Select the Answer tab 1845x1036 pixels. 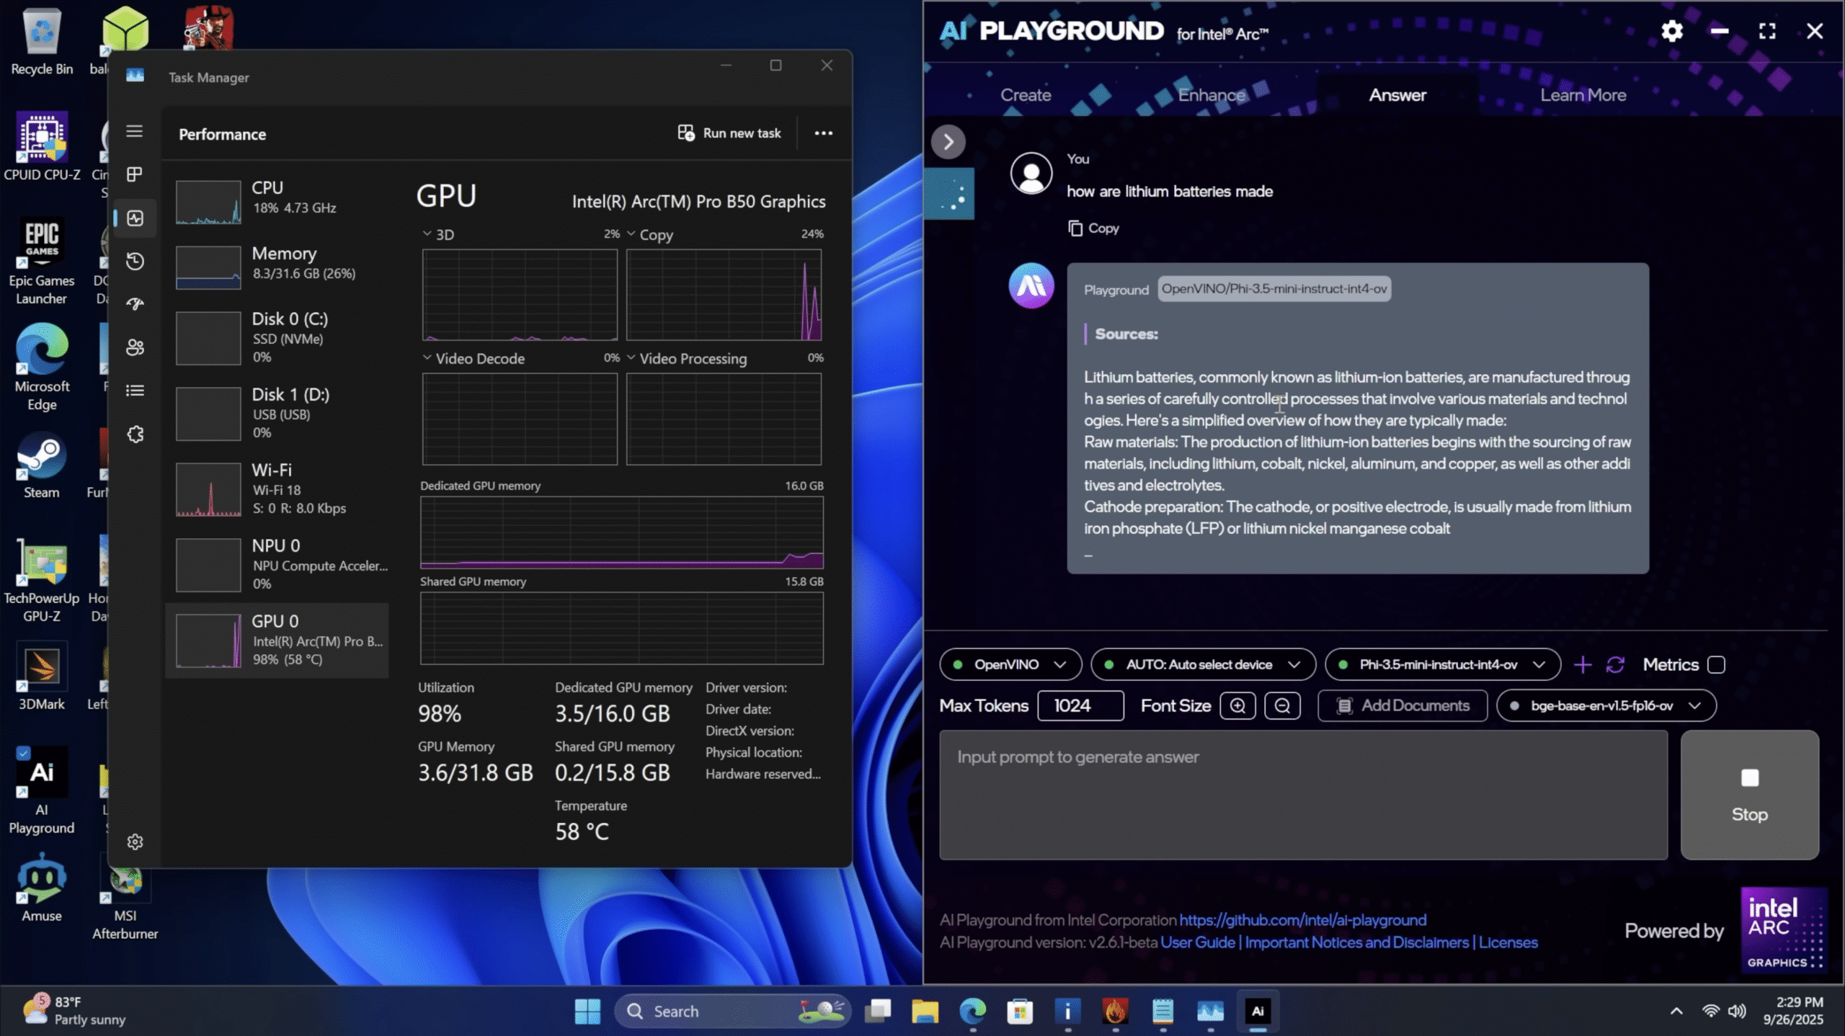1397,95
